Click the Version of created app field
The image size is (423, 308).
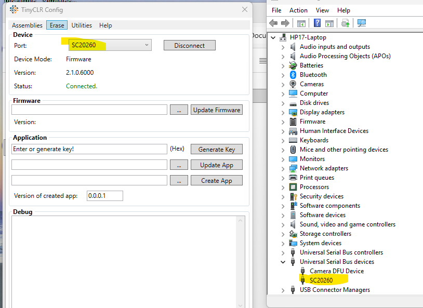coord(104,196)
